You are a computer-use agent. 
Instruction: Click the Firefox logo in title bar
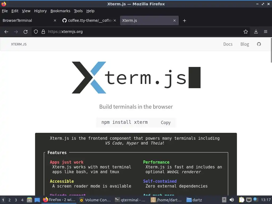click(x=4, y=4)
